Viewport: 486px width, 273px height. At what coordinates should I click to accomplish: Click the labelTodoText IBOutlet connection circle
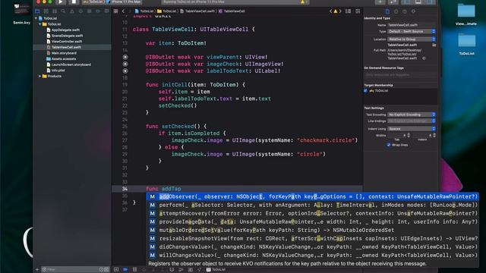point(125,71)
